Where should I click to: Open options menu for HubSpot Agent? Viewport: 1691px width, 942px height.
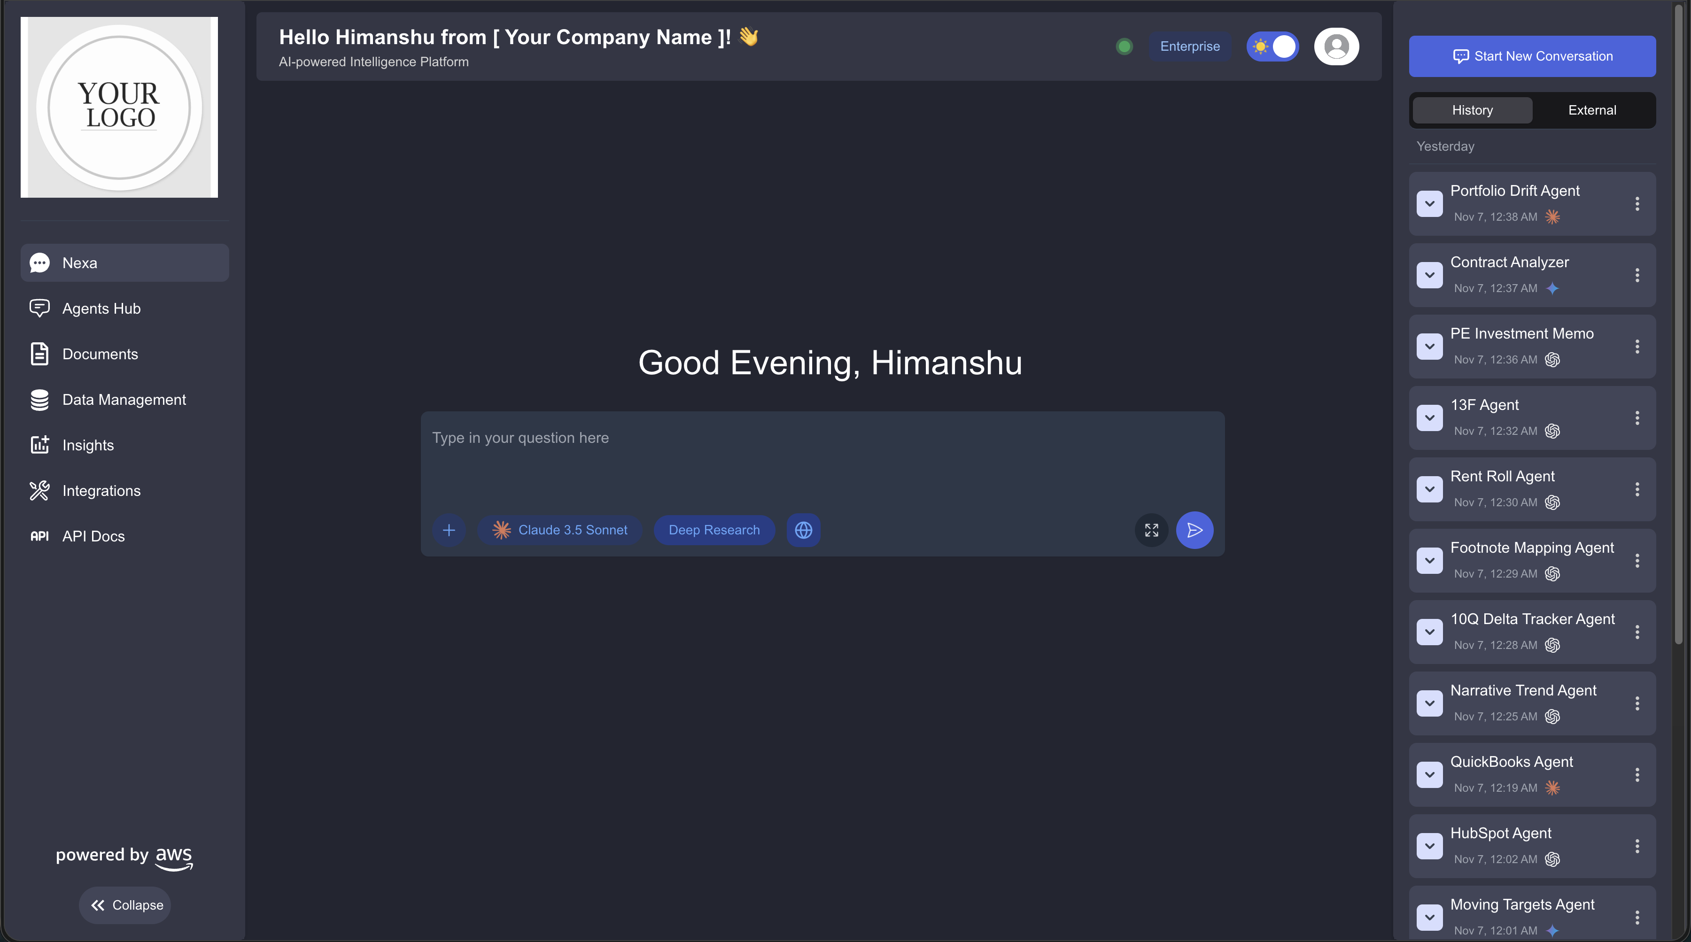(1637, 847)
